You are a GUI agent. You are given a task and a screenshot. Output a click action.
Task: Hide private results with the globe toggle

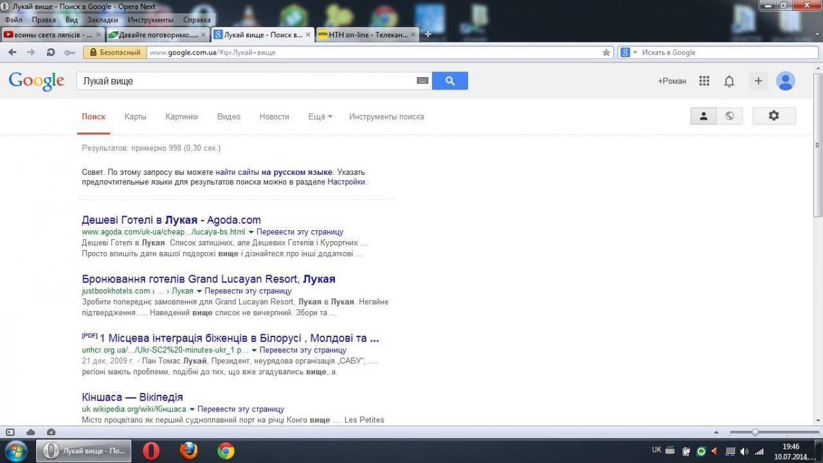click(x=729, y=116)
